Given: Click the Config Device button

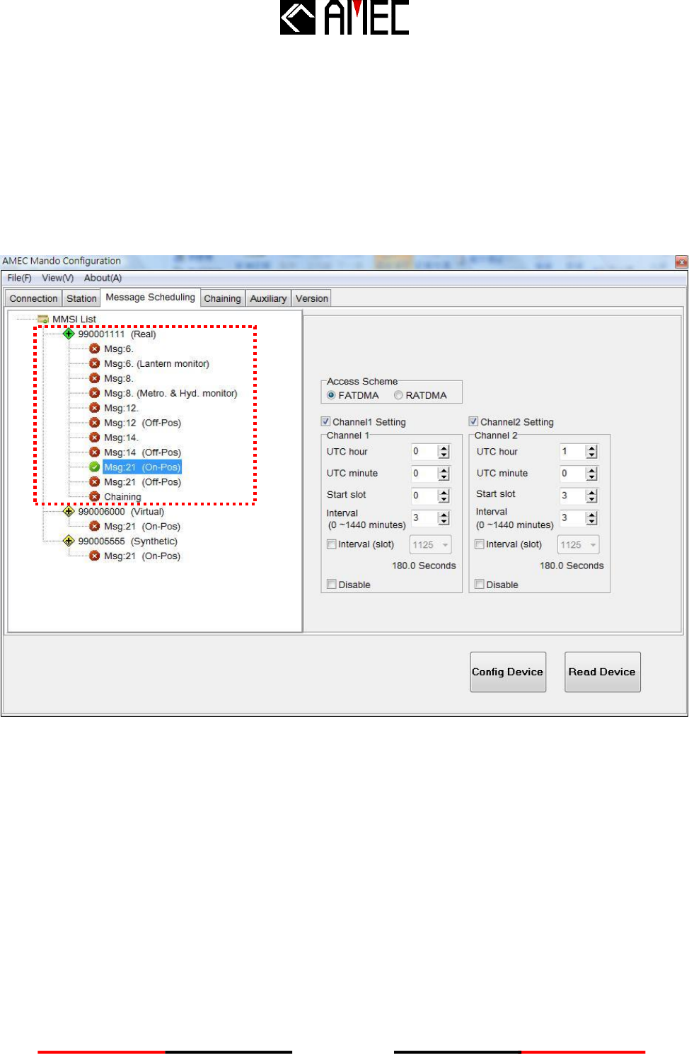Looking at the screenshot, I should tap(508, 672).
